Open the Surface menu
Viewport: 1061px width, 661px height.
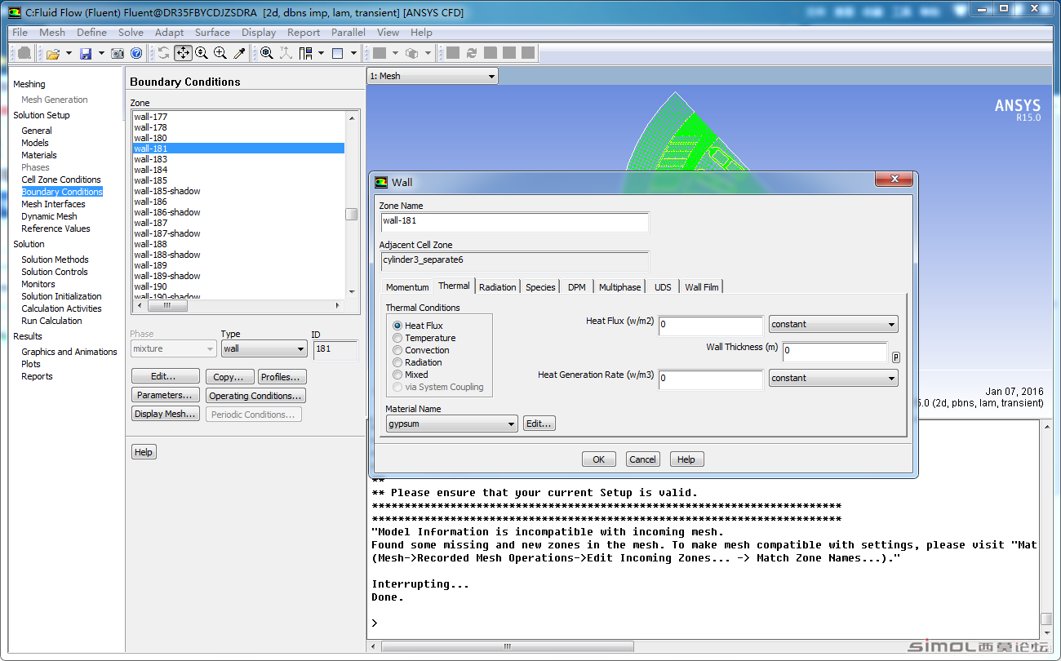pos(212,33)
